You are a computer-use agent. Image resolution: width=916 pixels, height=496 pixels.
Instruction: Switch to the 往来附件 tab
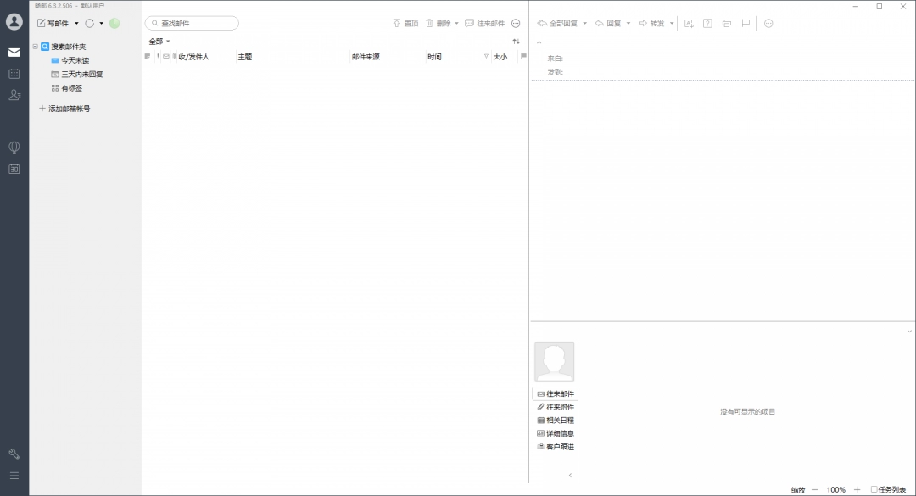(556, 407)
